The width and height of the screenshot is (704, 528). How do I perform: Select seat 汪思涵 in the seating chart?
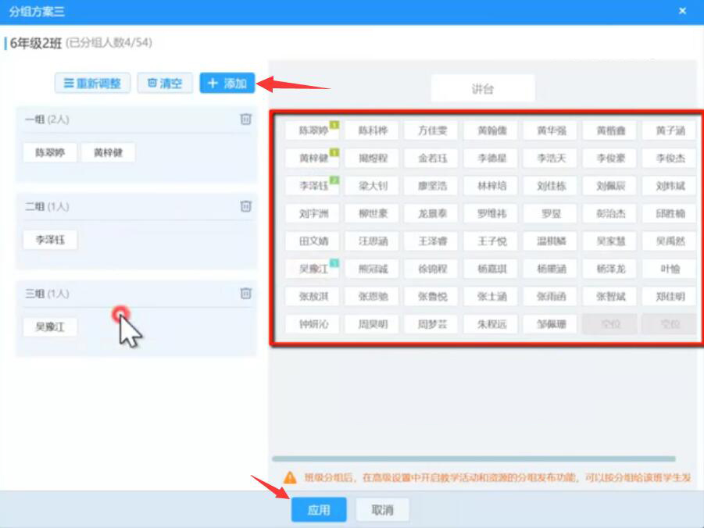(372, 241)
